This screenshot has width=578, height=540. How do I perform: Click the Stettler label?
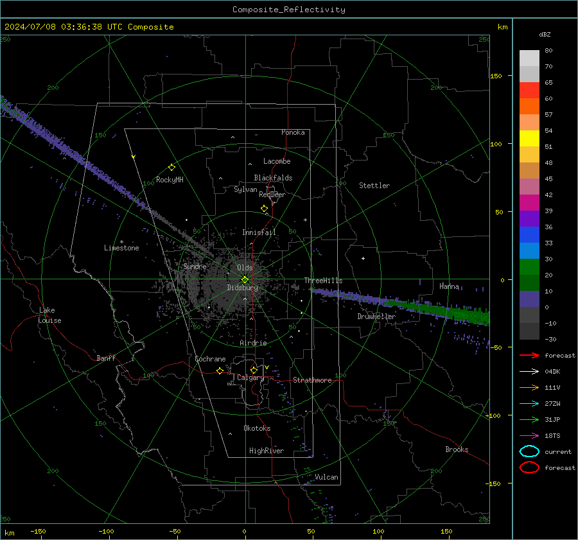[374, 186]
